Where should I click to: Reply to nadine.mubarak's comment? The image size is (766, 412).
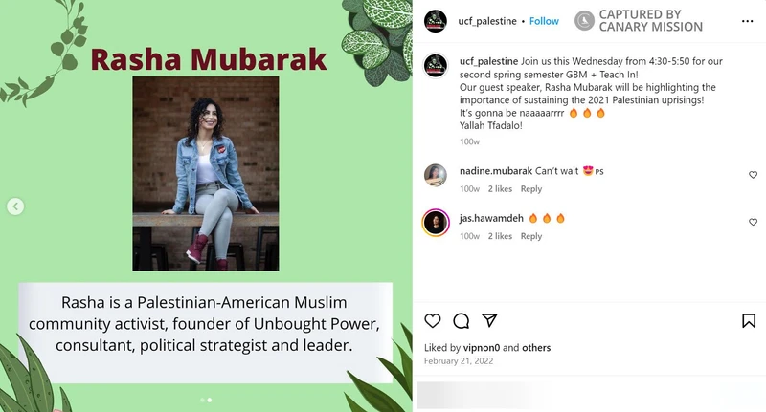point(531,188)
